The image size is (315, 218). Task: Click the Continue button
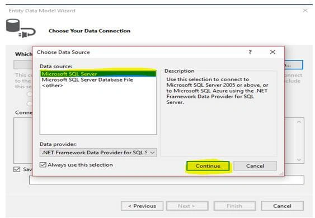(x=208, y=166)
